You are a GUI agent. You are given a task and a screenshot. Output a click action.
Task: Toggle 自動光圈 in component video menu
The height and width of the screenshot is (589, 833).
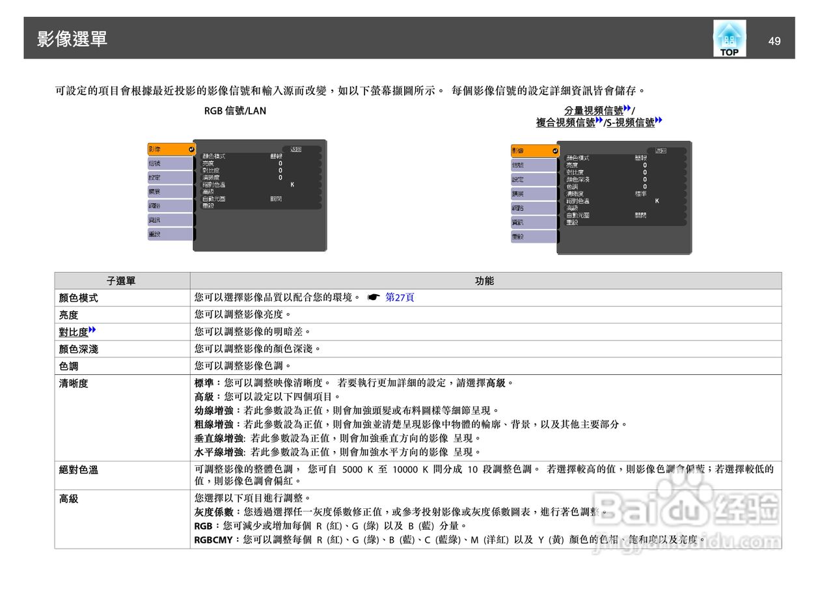(641, 215)
